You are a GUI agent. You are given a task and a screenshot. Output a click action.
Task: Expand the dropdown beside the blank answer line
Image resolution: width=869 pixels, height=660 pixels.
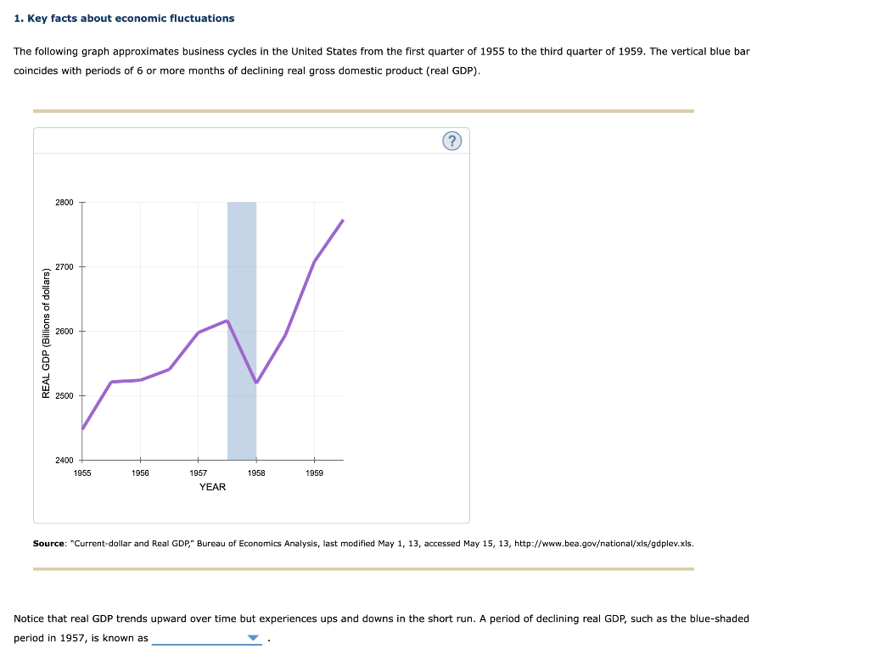tap(251, 636)
